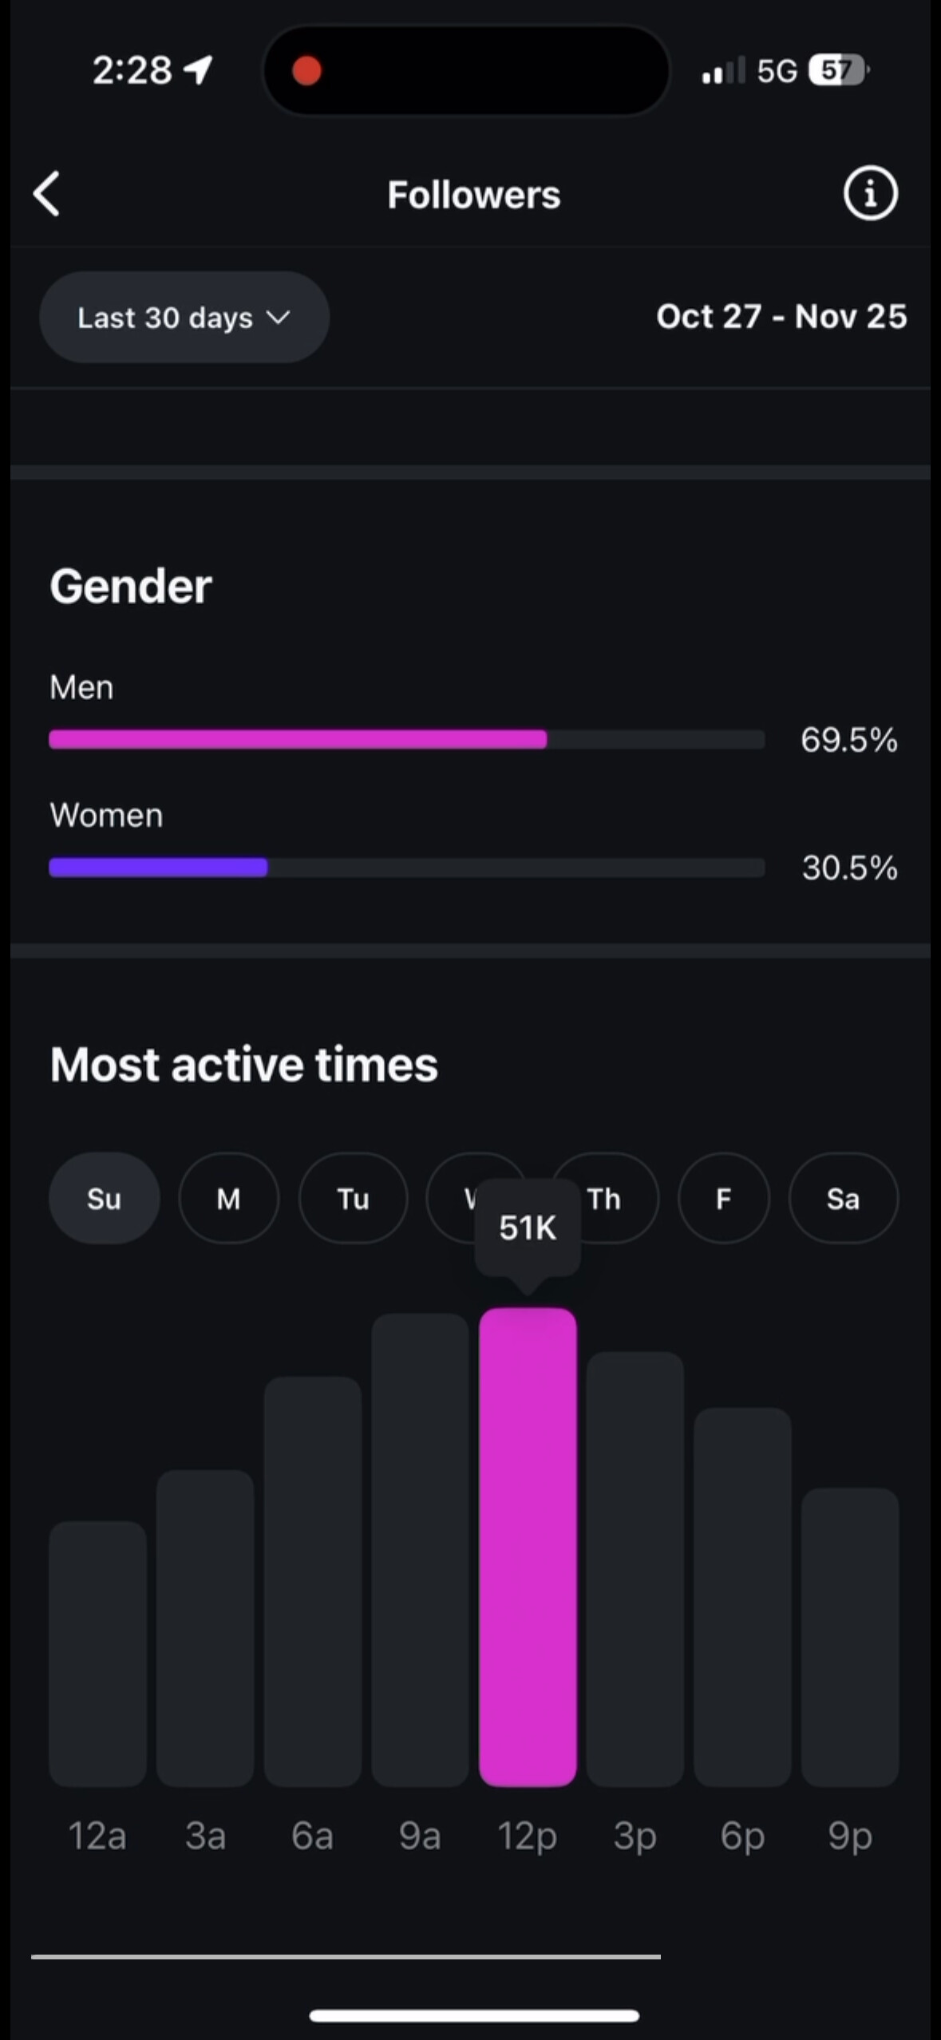Select the Monday day toggle
941x2040 pixels.
point(228,1198)
